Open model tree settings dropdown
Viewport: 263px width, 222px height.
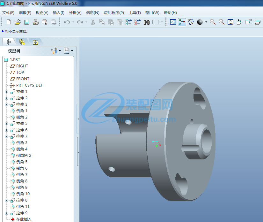coord(56,51)
